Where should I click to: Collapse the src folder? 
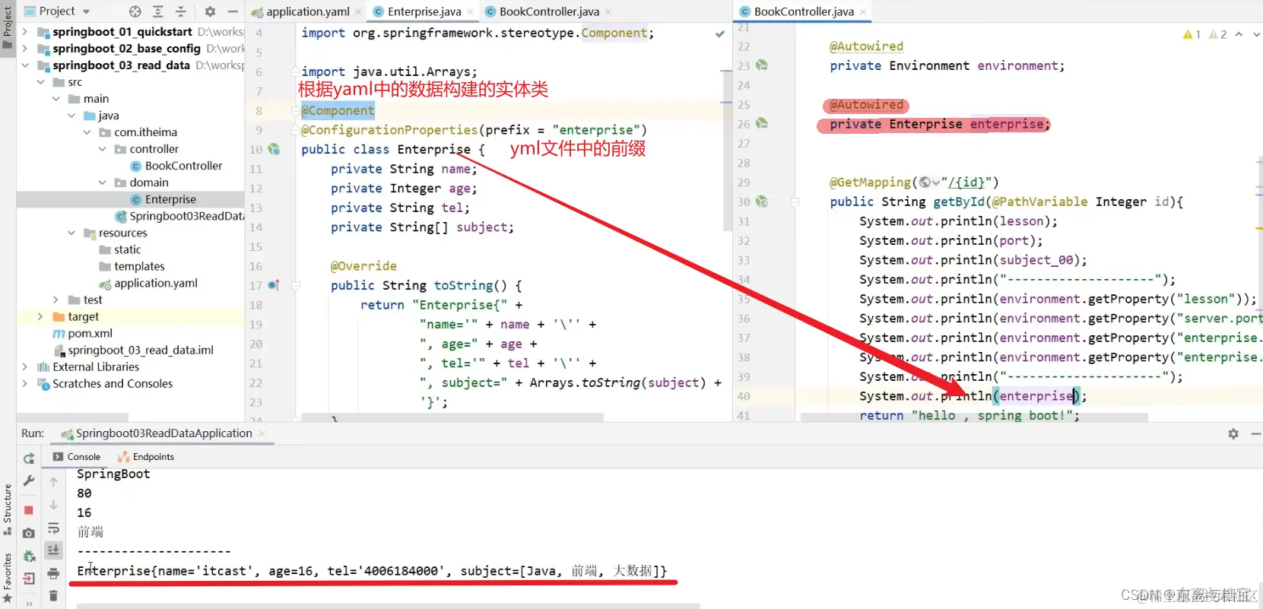pos(40,82)
